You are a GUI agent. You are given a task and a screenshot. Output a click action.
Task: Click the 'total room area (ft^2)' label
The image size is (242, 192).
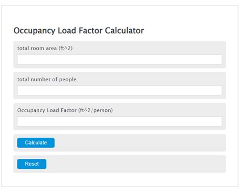(45, 48)
